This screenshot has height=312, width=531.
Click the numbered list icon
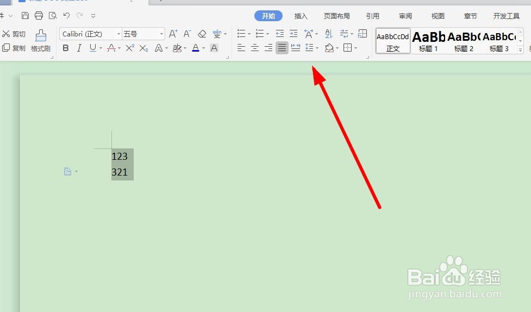pyautogui.click(x=260, y=34)
